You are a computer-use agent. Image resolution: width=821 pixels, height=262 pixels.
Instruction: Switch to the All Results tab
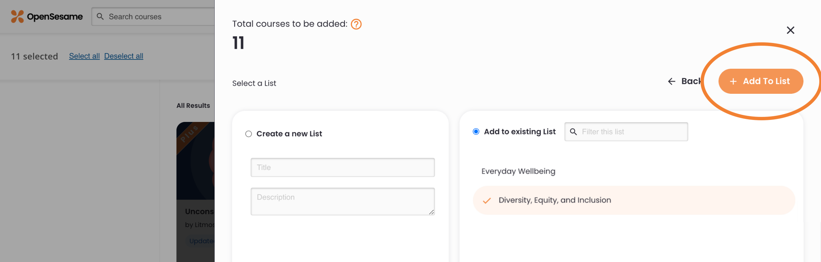[193, 105]
